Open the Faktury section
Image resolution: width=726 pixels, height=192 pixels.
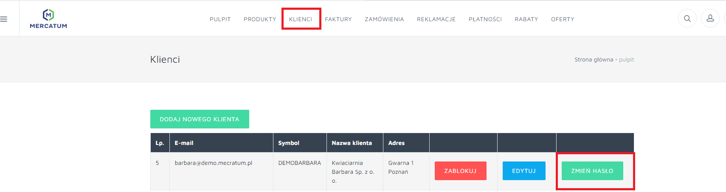click(x=338, y=19)
